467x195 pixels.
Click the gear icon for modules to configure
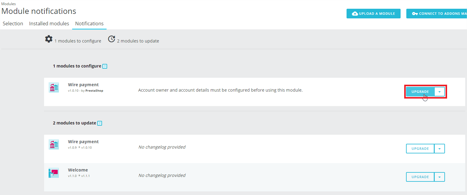point(49,39)
